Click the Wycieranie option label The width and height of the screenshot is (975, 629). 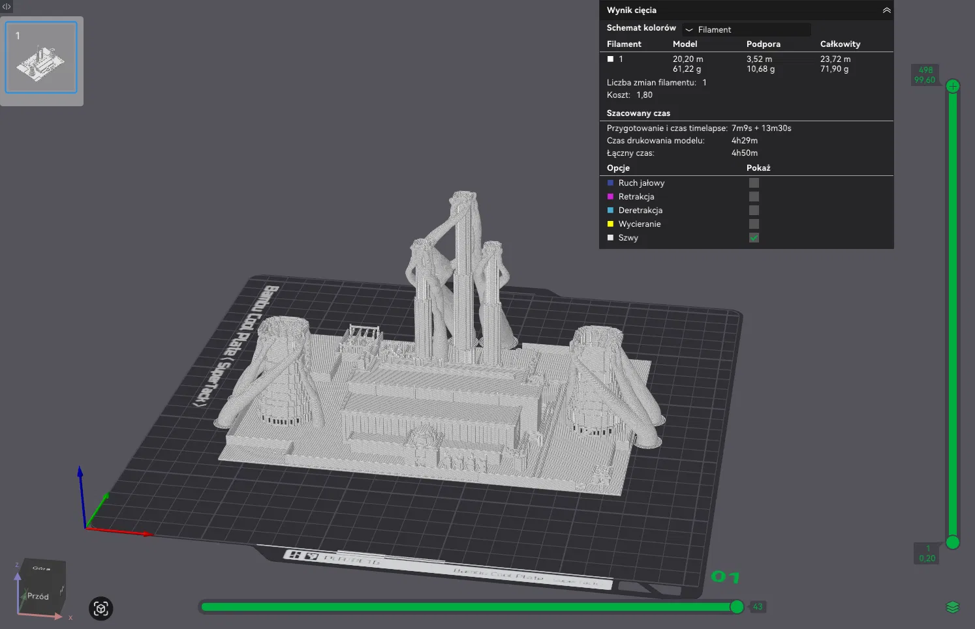pos(640,224)
